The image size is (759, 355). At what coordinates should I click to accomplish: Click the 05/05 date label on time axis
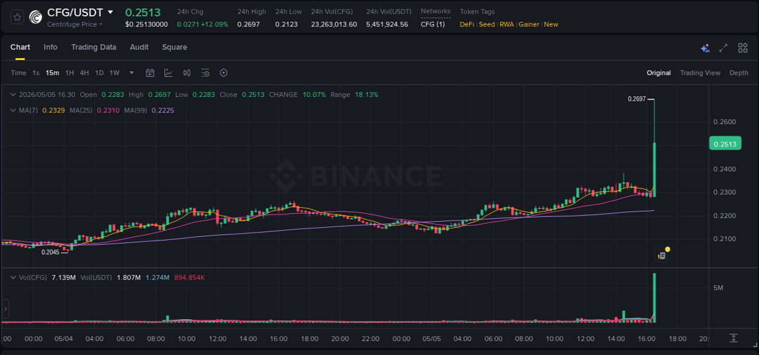coord(432,339)
